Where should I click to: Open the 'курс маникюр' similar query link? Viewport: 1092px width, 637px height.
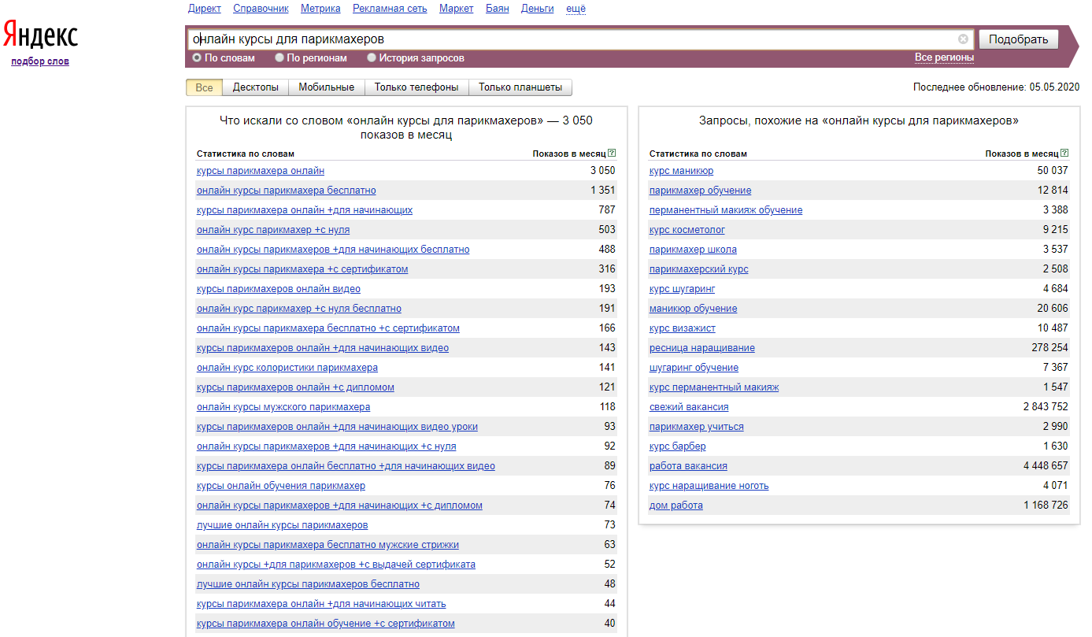[681, 171]
